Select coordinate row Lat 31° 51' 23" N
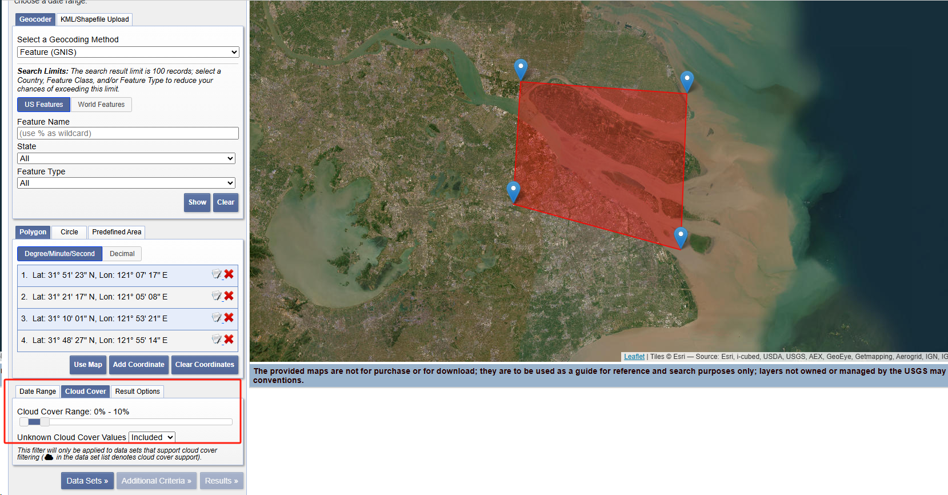This screenshot has height=495, width=948. pyautogui.click(x=127, y=276)
